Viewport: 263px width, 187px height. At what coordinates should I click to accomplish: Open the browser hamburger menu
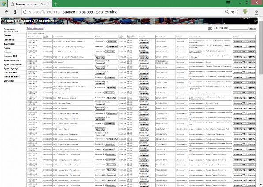coord(228,3)
